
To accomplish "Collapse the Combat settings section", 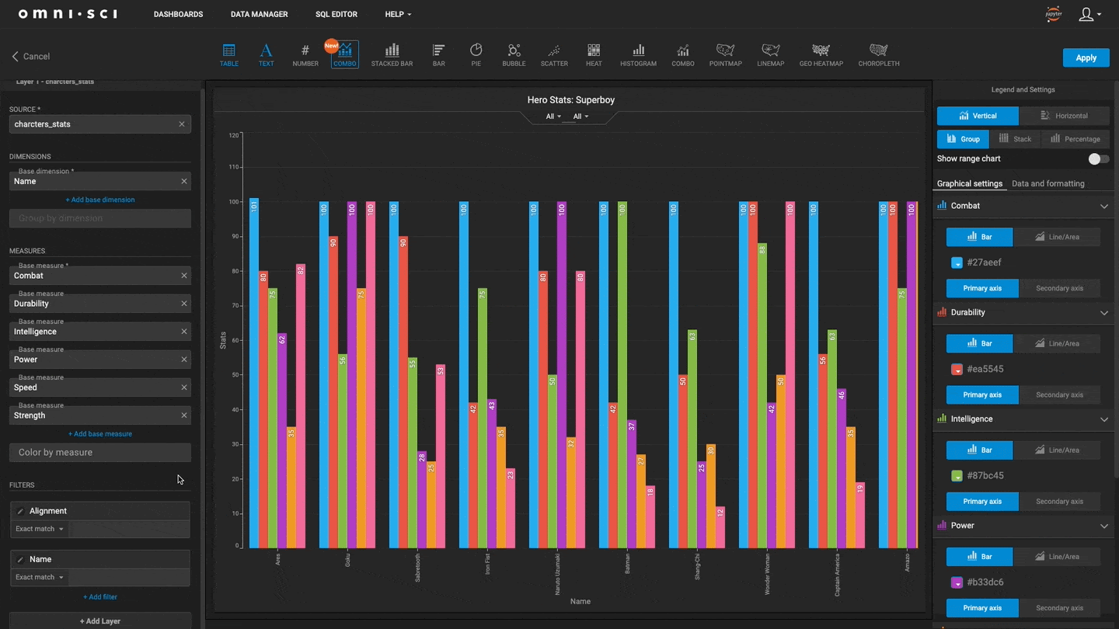I will pos(1104,206).
